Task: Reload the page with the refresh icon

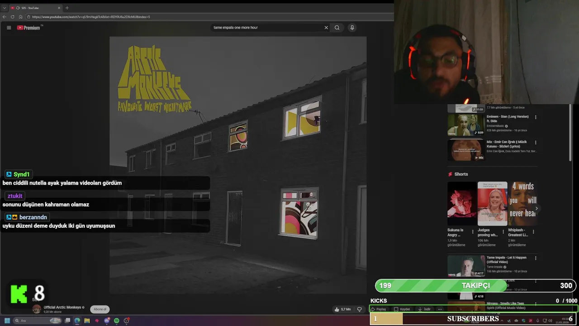Action: [x=13, y=17]
